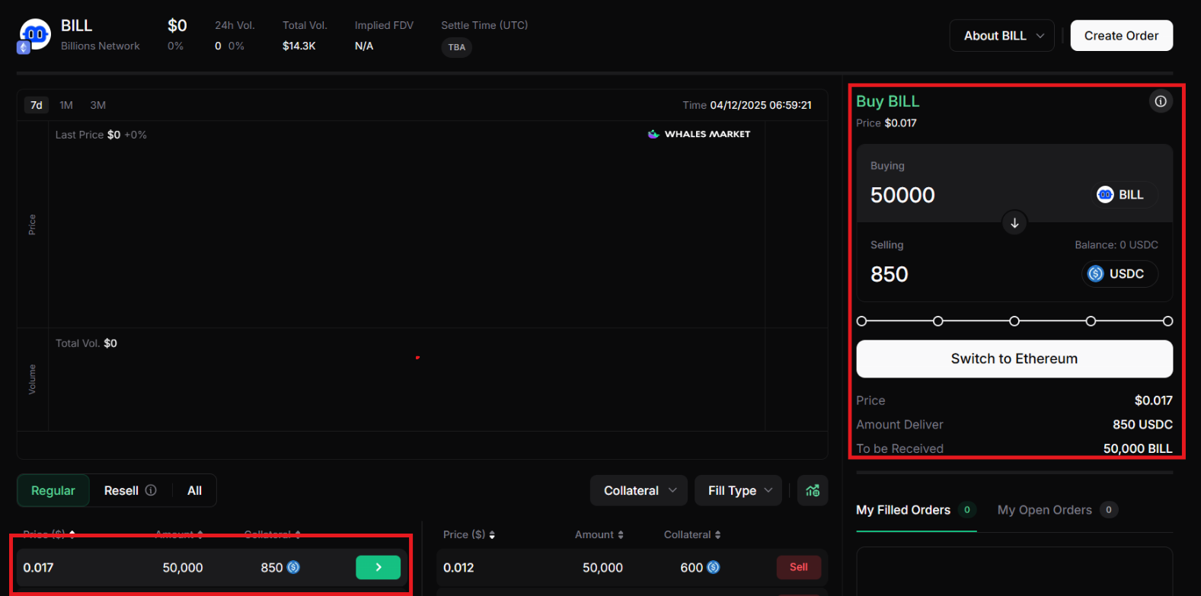This screenshot has width=1201, height=596.
Task: Click the middle point of amount slider
Action: coord(1014,321)
